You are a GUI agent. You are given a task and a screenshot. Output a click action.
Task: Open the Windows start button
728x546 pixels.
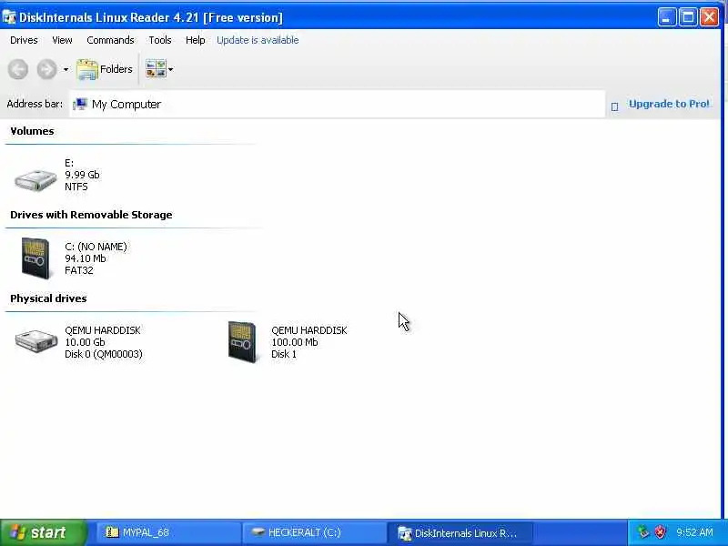(43, 532)
